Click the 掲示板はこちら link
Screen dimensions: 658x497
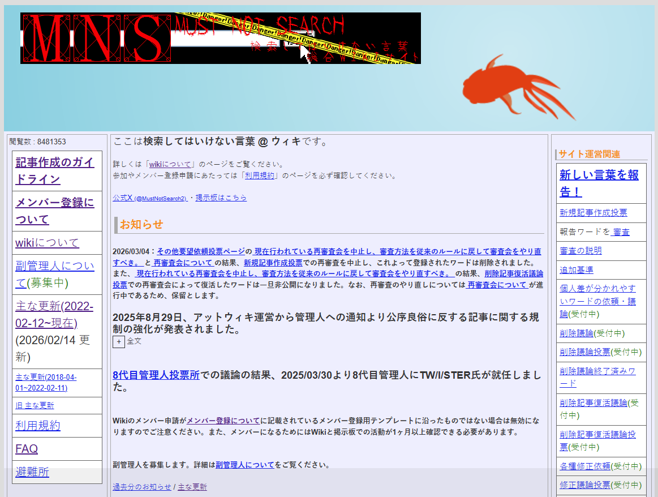221,198
